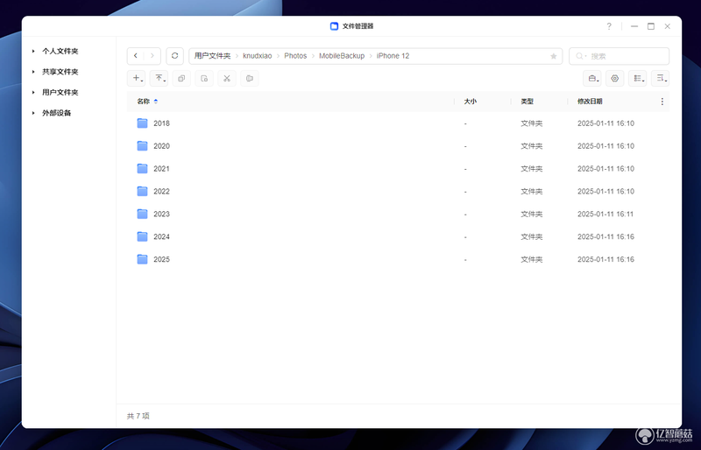Viewport: 701px width, 450px height.
Task: Open the upload arrow dropdown
Action: coord(159,78)
